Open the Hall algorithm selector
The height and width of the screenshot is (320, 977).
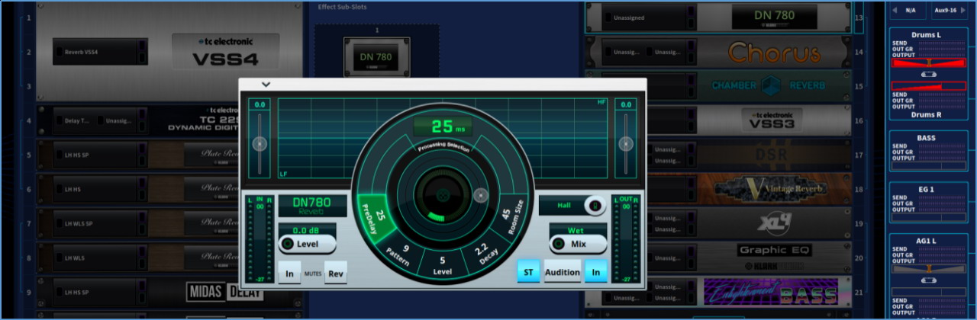573,205
